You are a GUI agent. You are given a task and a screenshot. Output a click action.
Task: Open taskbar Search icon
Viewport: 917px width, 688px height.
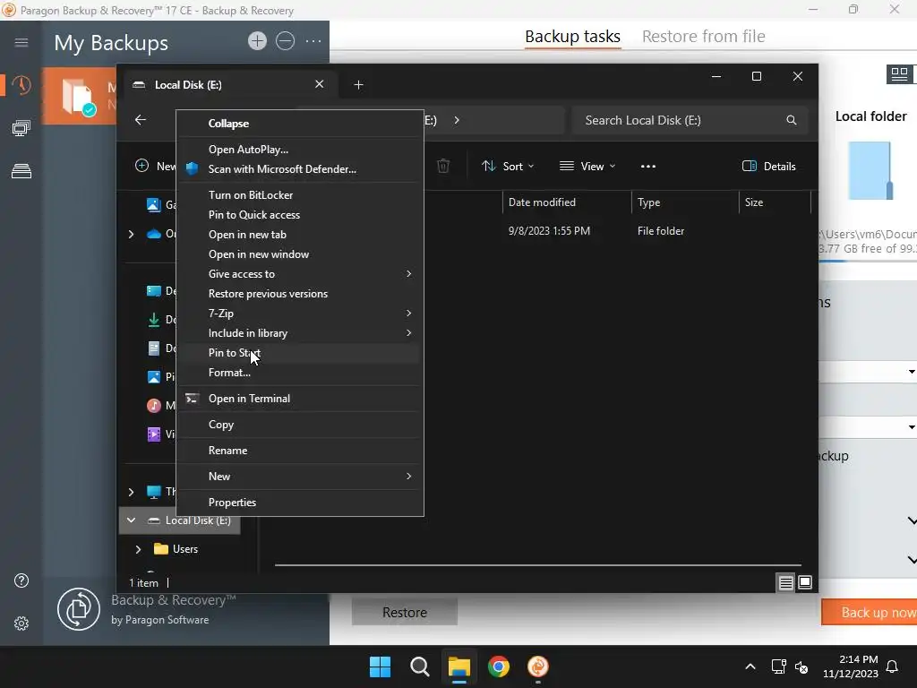pyautogui.click(x=419, y=666)
